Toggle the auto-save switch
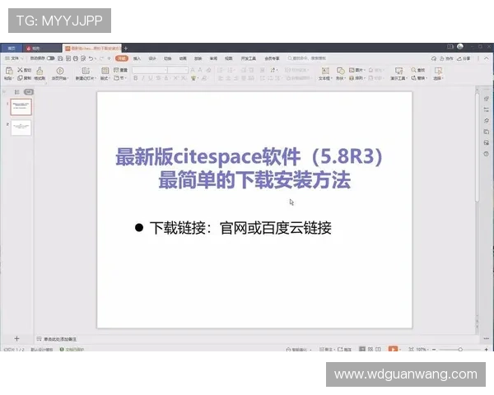 50,58
